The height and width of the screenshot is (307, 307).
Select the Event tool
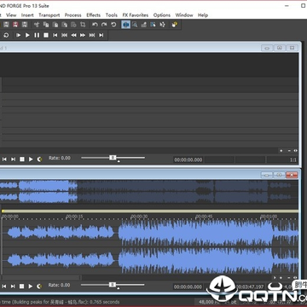[x=153, y=25]
